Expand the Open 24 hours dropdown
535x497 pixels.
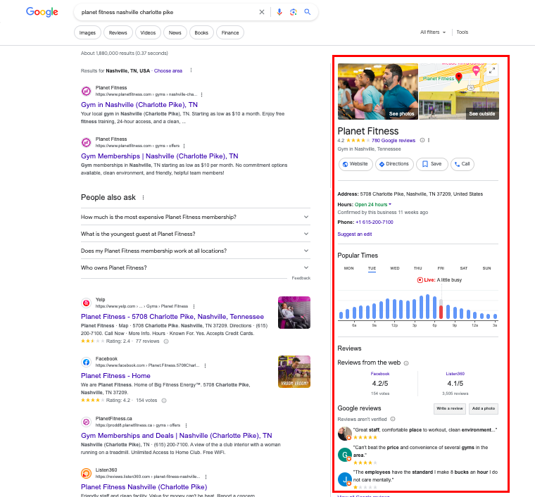coord(373,205)
